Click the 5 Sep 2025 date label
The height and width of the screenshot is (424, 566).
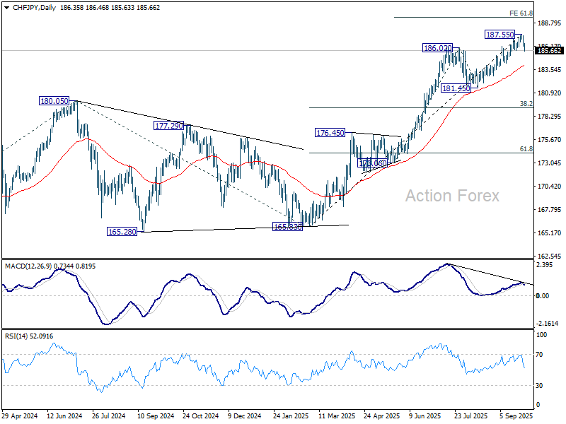pos(516,416)
